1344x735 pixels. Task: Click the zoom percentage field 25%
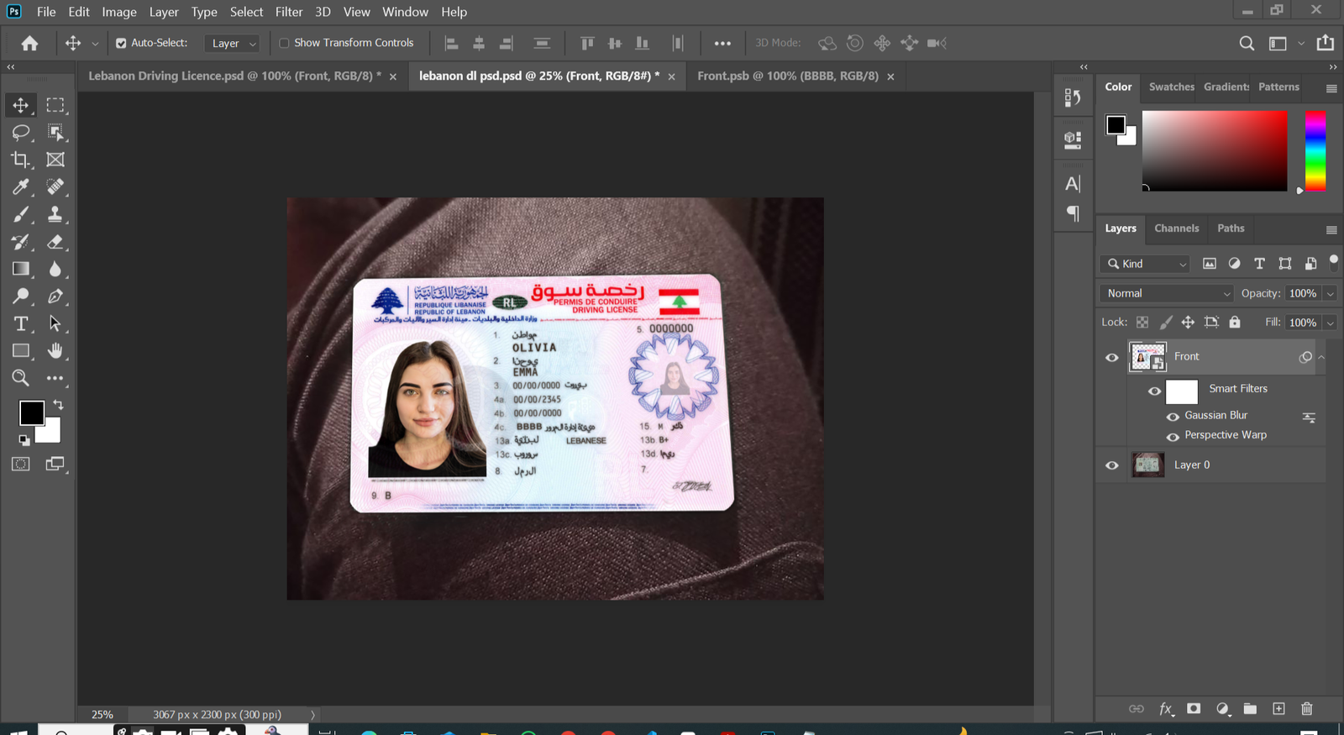(102, 715)
